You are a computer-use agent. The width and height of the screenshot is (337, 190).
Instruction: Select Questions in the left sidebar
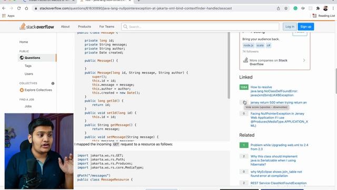click(37, 58)
